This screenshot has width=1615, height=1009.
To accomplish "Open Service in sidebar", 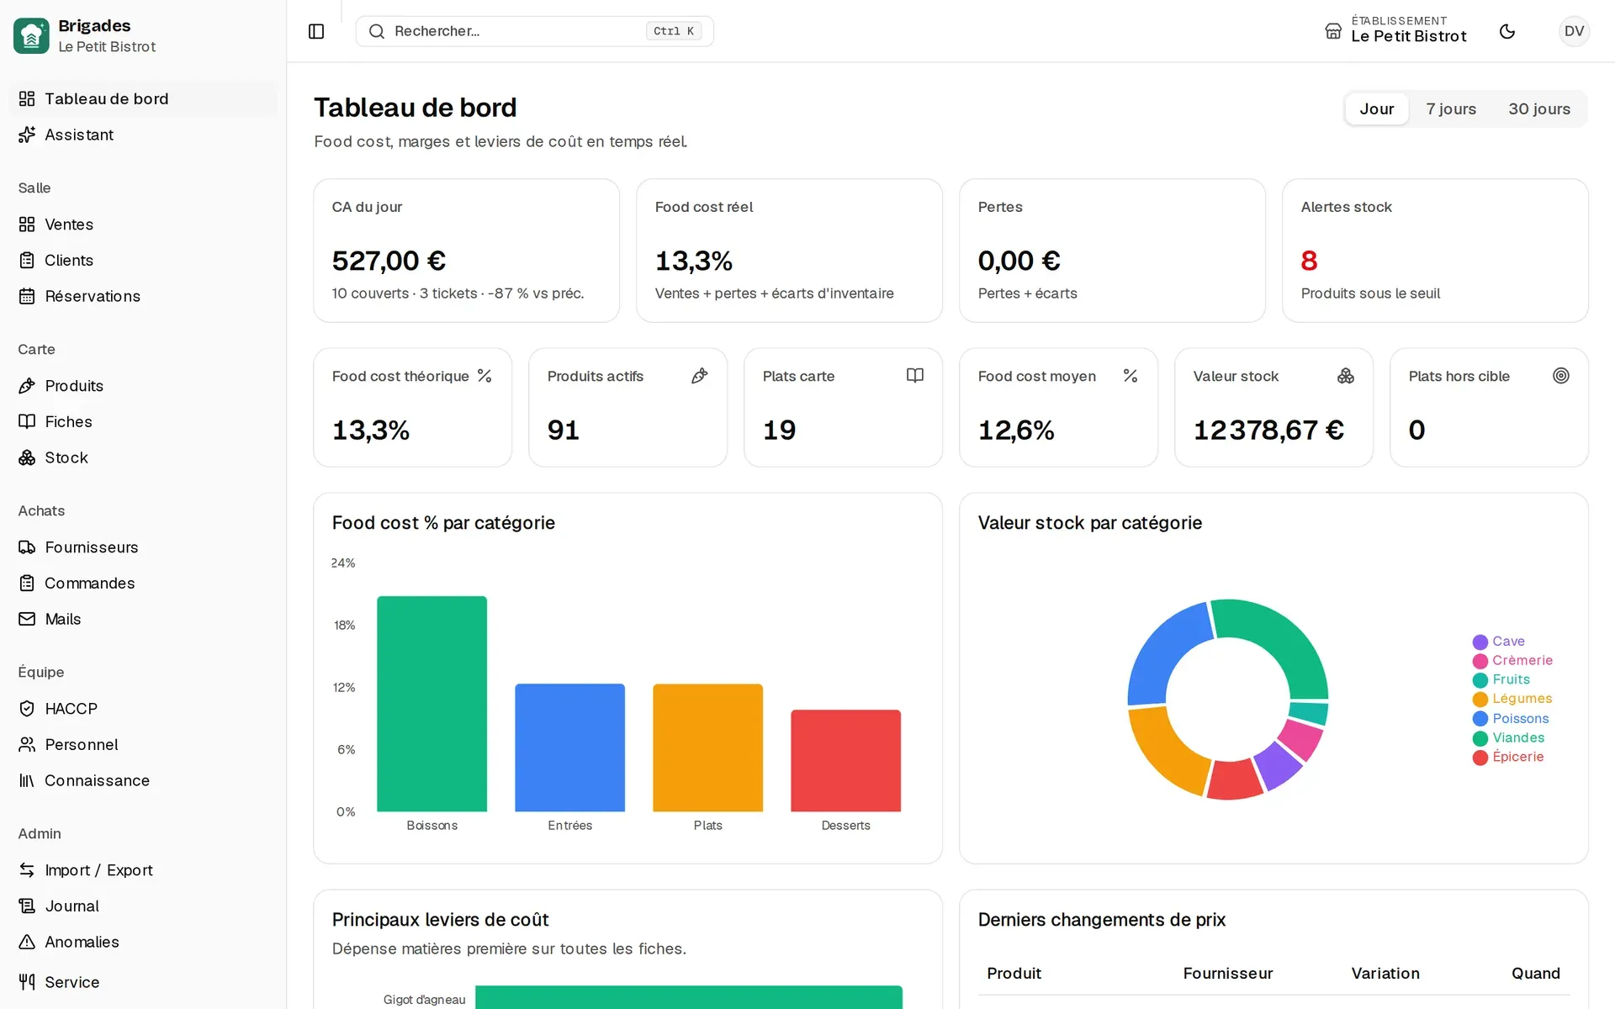I will pyautogui.click(x=143, y=982).
